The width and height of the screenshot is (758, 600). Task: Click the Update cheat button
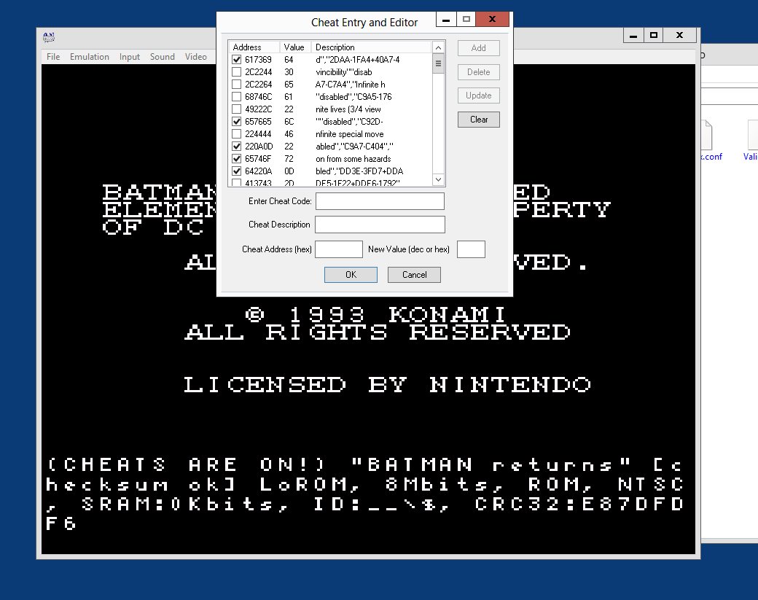click(479, 96)
